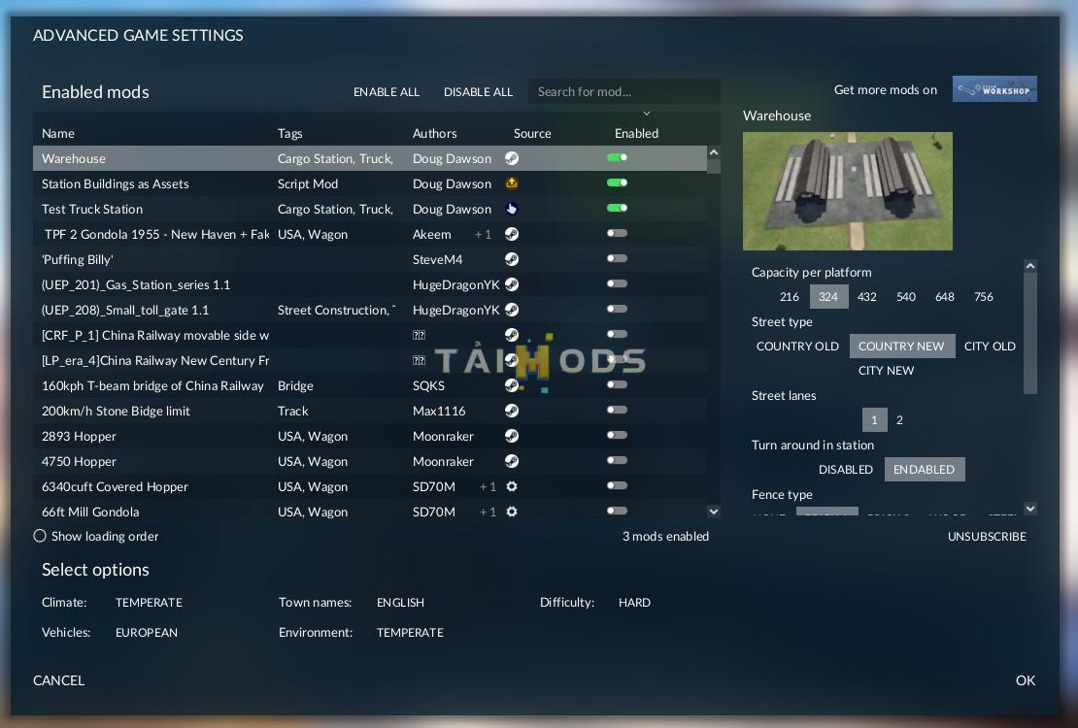Click mod list scrollbar down arrow
The width and height of the screenshot is (1078, 728).
[714, 512]
